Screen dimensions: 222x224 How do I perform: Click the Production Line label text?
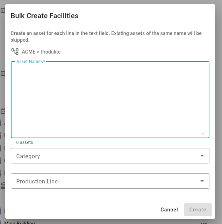point(37,182)
